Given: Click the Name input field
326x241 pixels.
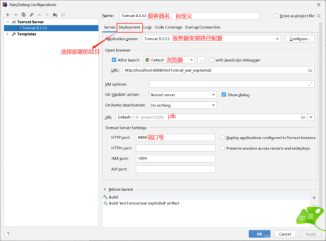Looking at the screenshot, I should 190,16.
